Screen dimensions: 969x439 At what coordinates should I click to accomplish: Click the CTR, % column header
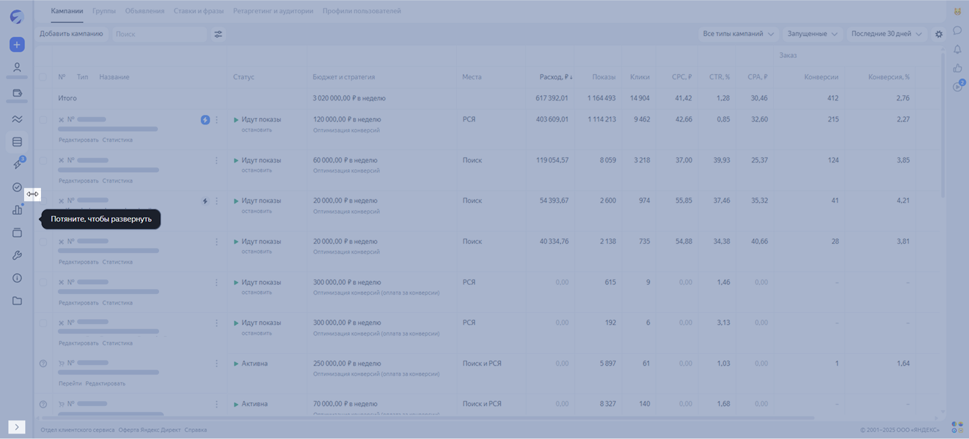(720, 77)
